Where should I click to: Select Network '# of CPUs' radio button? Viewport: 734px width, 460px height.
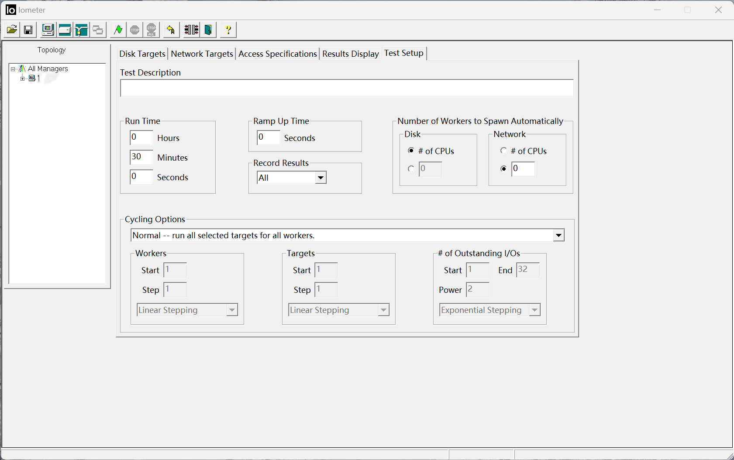point(503,151)
